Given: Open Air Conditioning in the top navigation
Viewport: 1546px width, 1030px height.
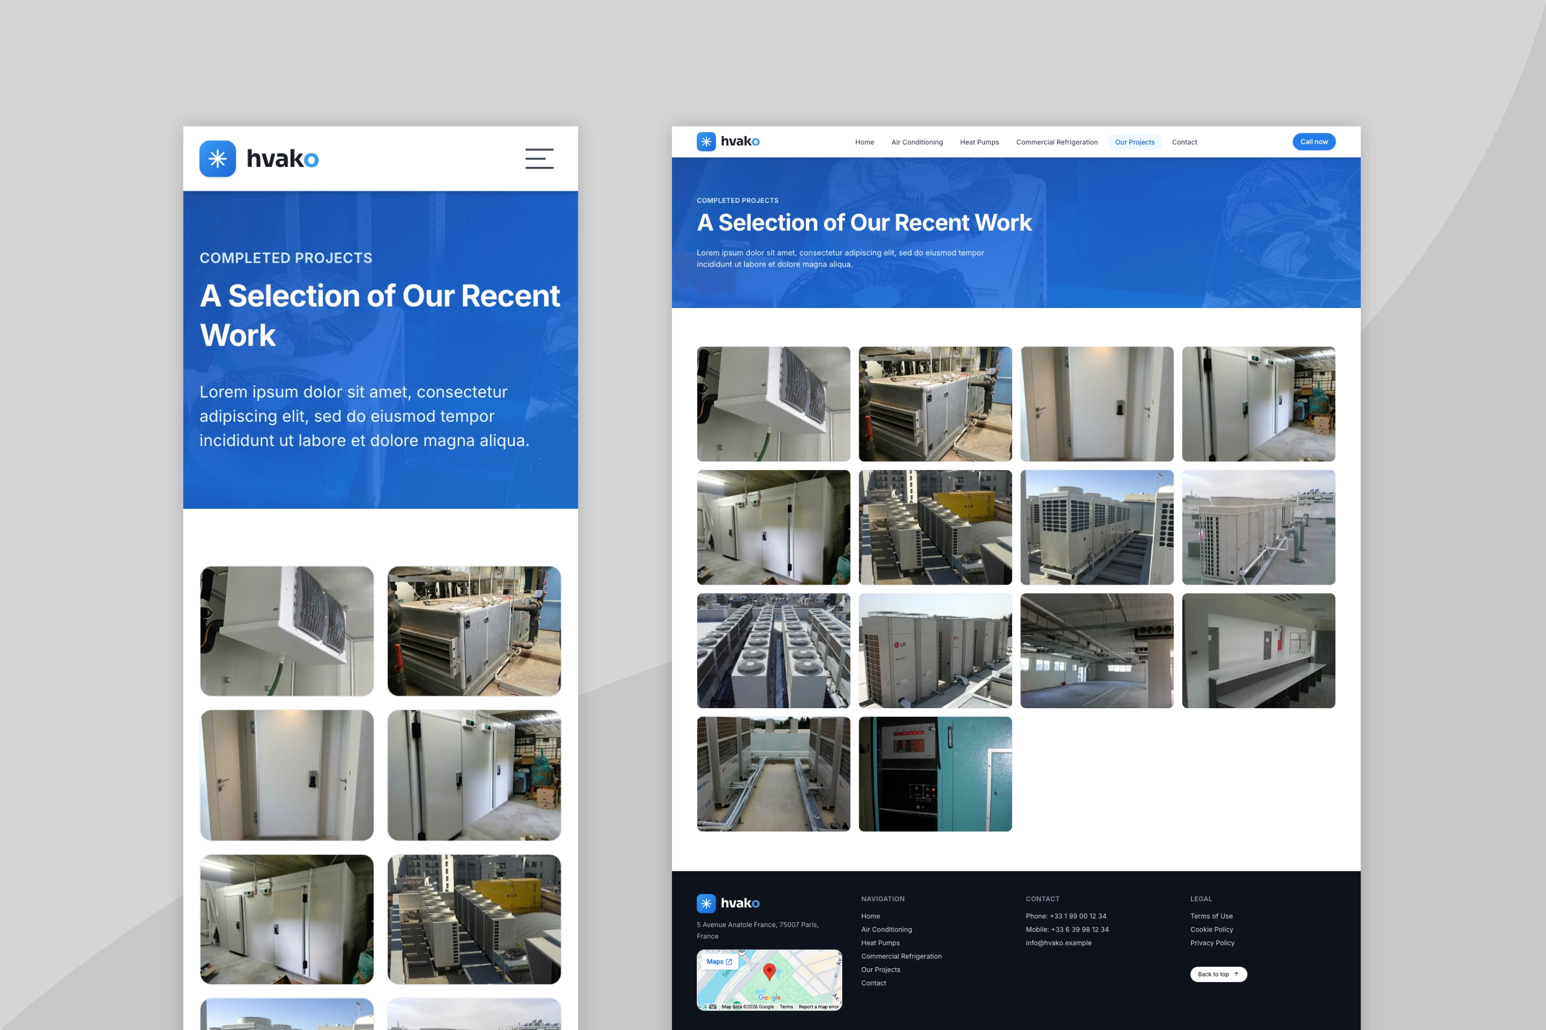Looking at the screenshot, I should click(x=917, y=142).
